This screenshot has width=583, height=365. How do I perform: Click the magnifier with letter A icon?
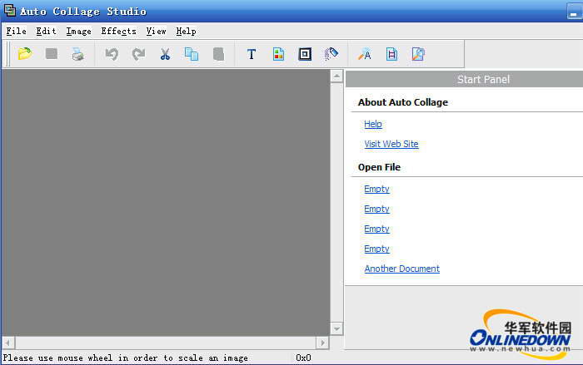click(x=365, y=54)
